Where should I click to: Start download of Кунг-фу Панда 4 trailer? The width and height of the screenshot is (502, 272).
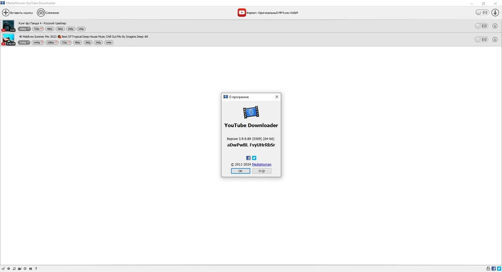[x=495, y=26]
